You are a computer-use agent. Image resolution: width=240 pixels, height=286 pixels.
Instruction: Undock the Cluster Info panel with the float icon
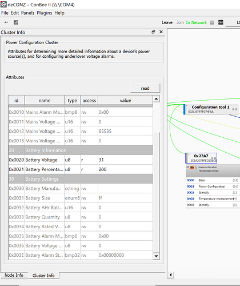153,32
